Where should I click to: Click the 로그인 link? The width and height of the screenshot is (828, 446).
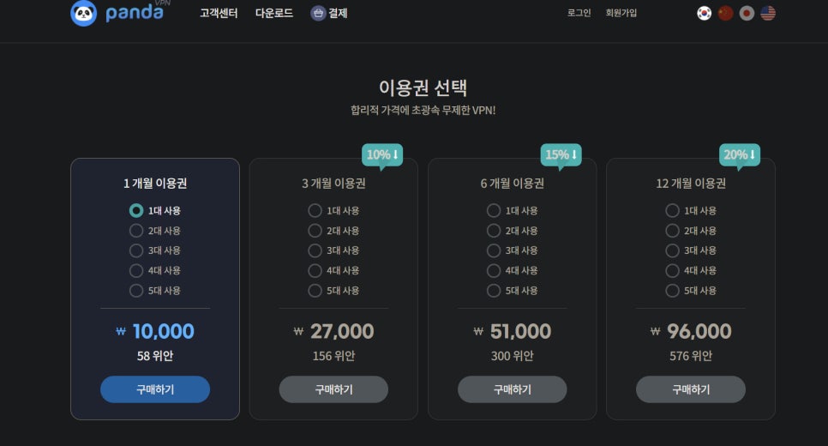click(x=579, y=13)
